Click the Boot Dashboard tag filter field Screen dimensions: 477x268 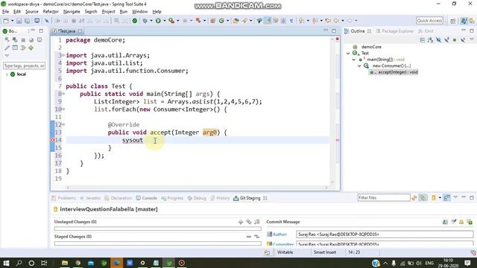point(24,66)
